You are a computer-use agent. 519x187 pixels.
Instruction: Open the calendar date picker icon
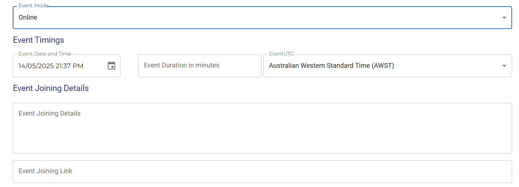(x=111, y=66)
